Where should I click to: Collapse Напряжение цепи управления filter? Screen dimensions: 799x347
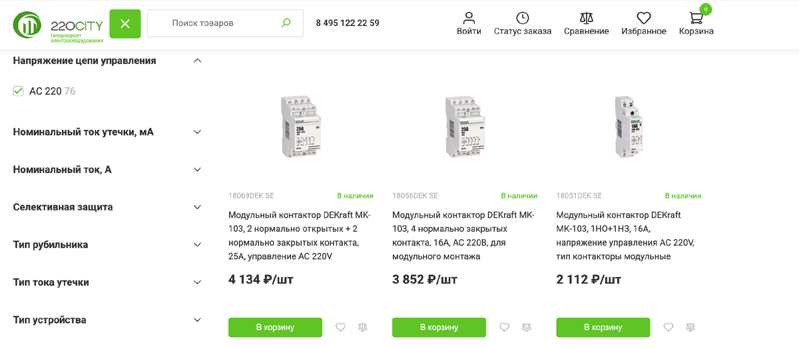coord(197,61)
